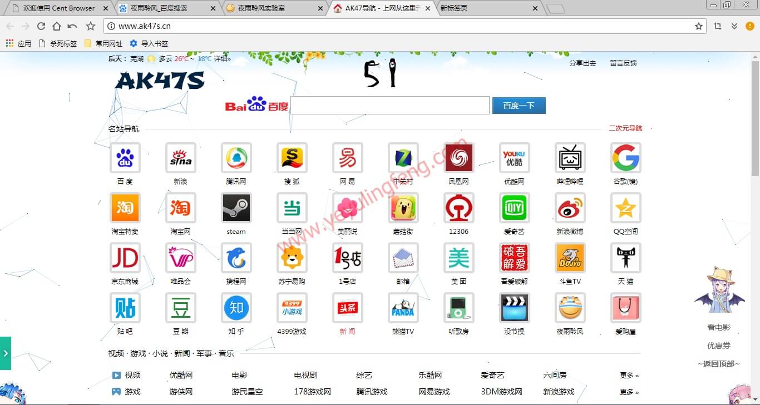The width and height of the screenshot is (760, 405).
Task: Open the 12306 railway icon
Action: [459, 208]
